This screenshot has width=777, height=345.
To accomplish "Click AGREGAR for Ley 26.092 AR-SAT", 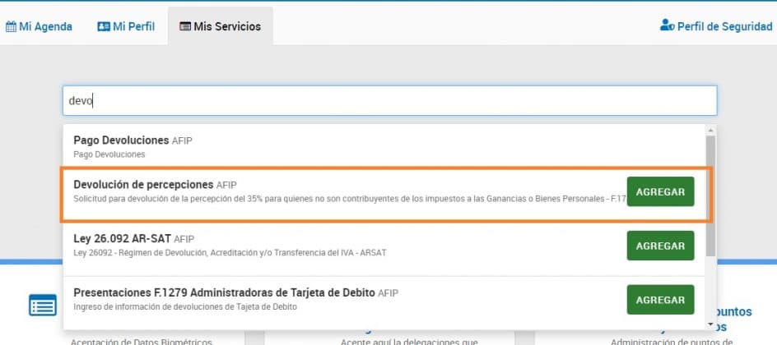I will (661, 246).
